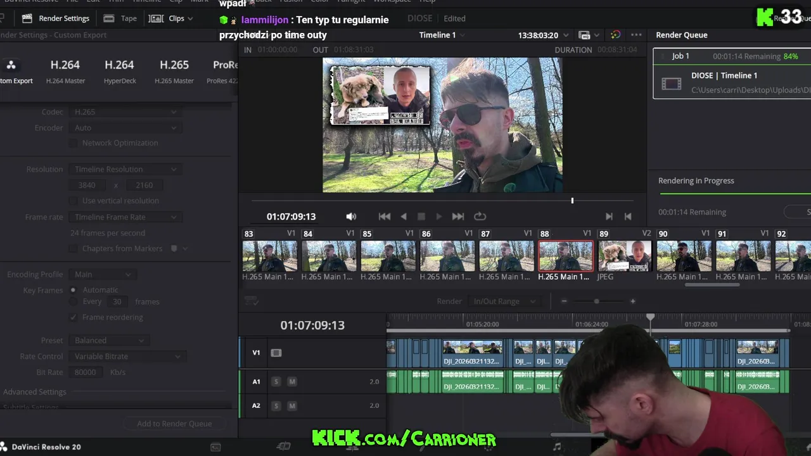This screenshot has width=811, height=456.
Task: Stop viewer playback
Action: click(421, 217)
